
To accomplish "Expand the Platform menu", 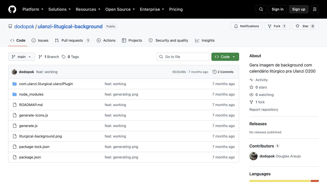I will pos(33,9).
